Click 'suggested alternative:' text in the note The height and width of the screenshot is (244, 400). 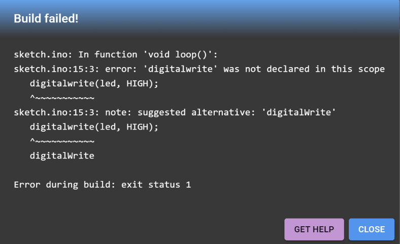(x=196, y=112)
